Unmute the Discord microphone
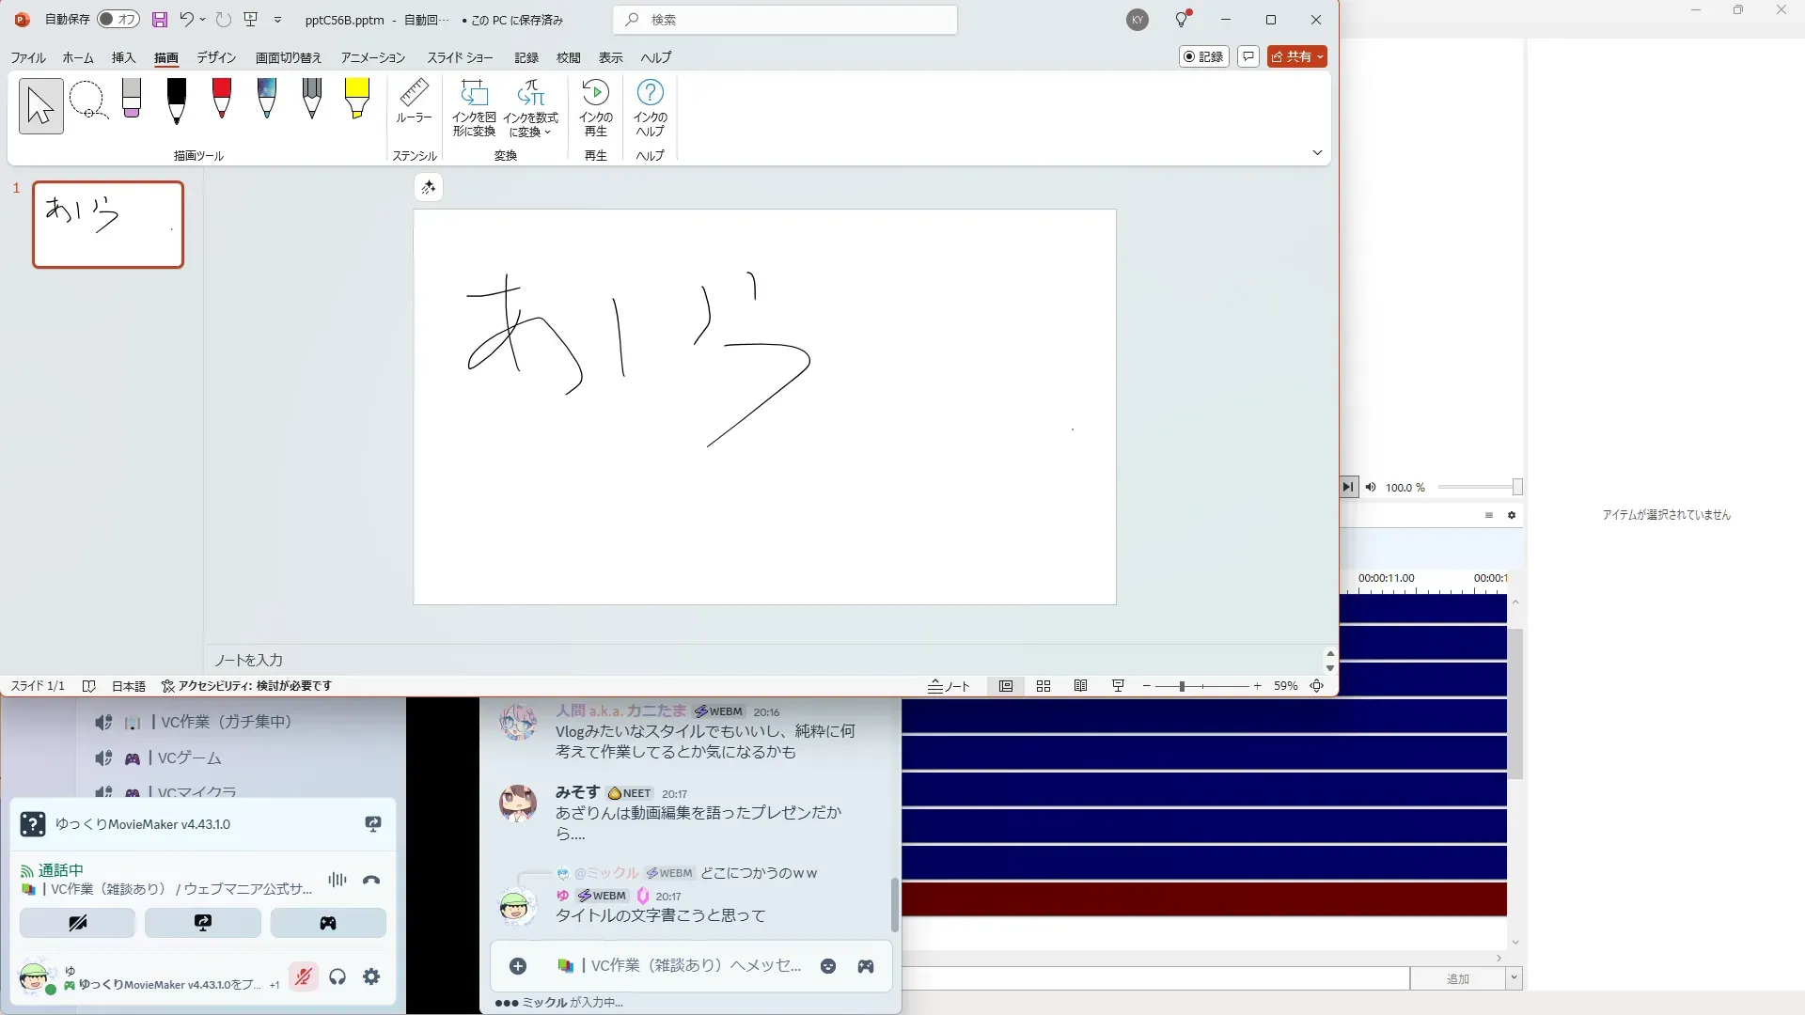This screenshot has width=1805, height=1015. tap(303, 977)
